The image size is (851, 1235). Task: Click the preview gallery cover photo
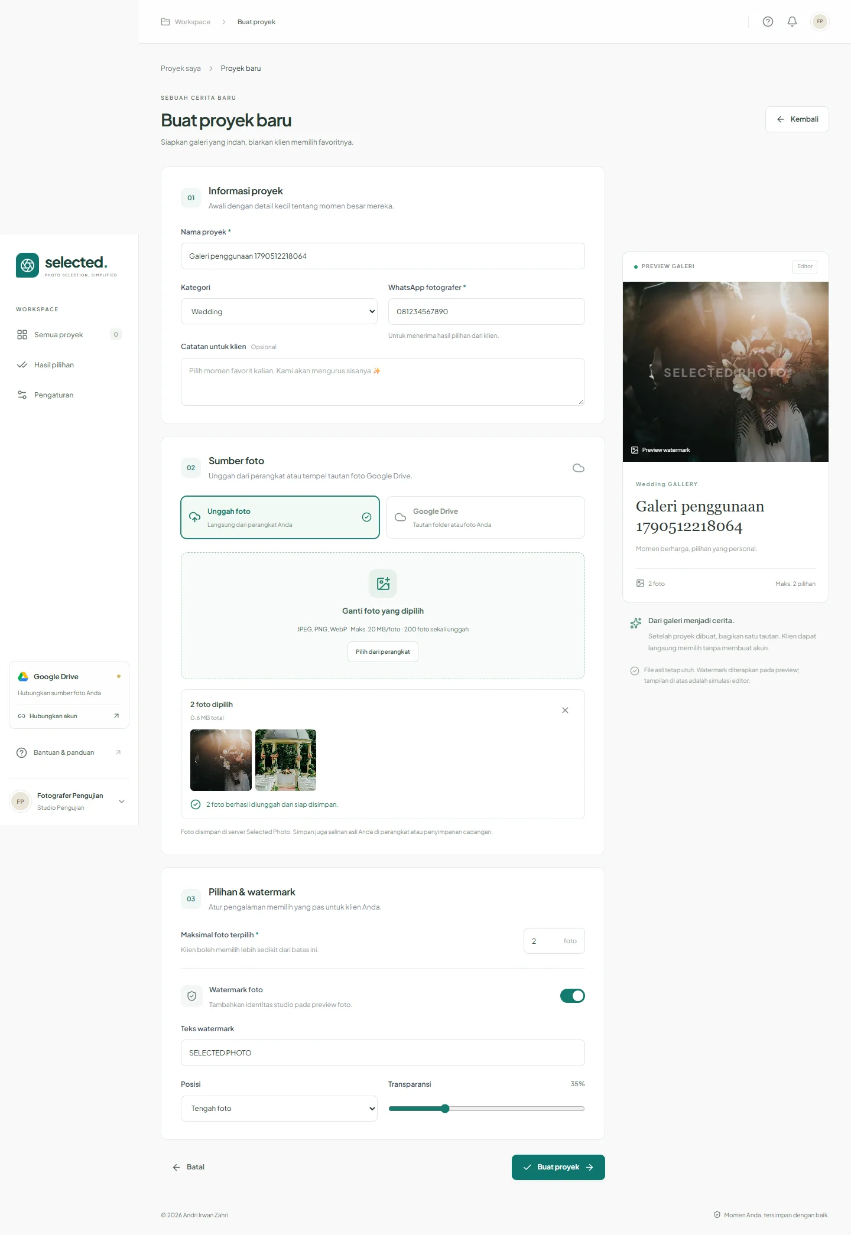coord(726,372)
